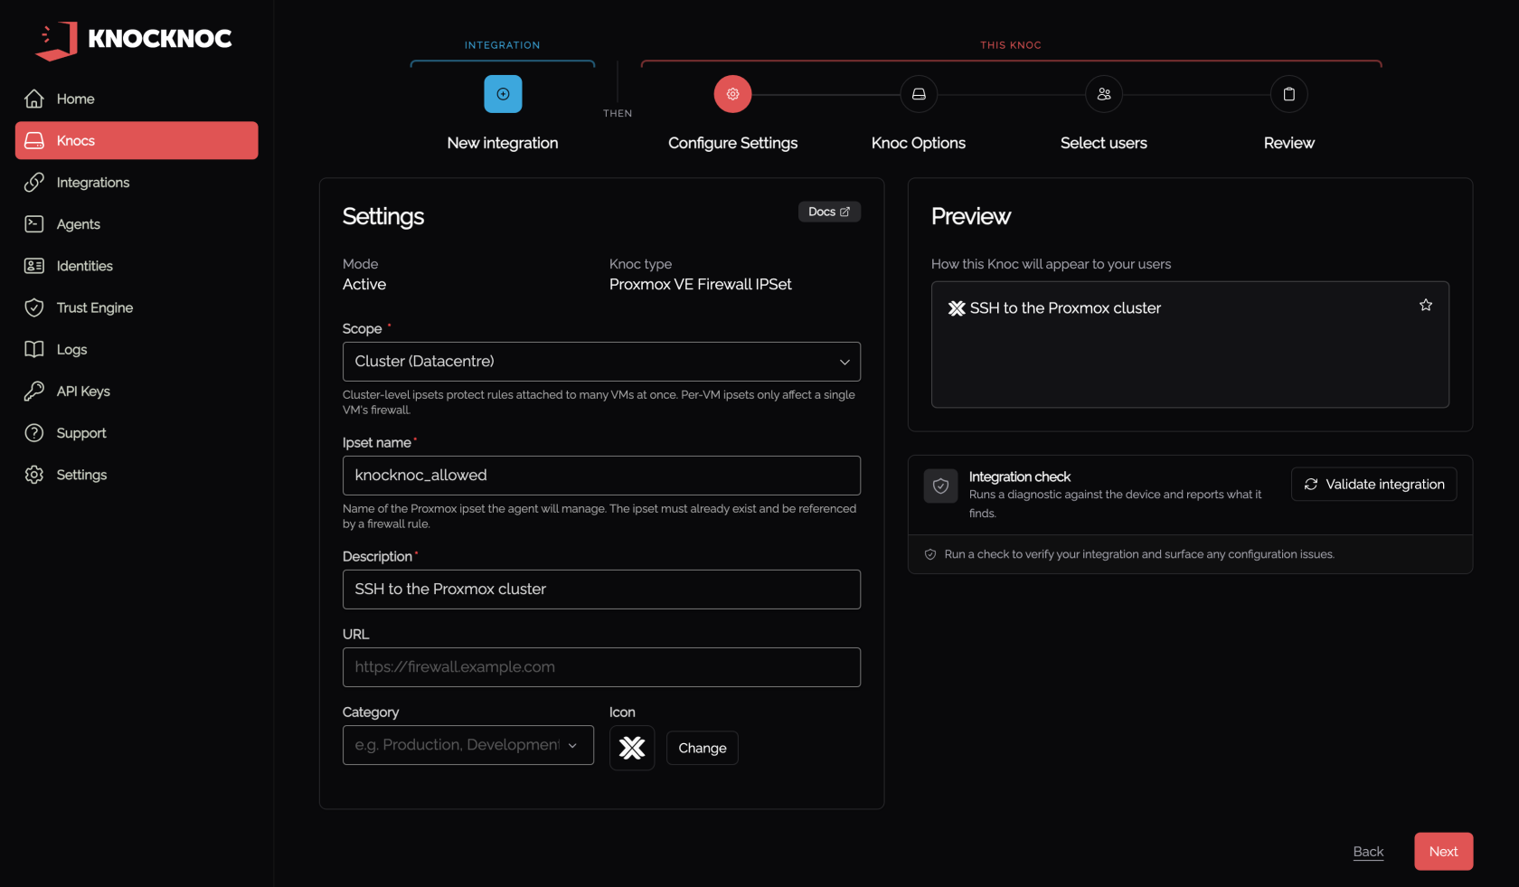This screenshot has width=1519, height=887.
Task: Click the Settings gear icon in sidebar
Action: [x=34, y=475]
